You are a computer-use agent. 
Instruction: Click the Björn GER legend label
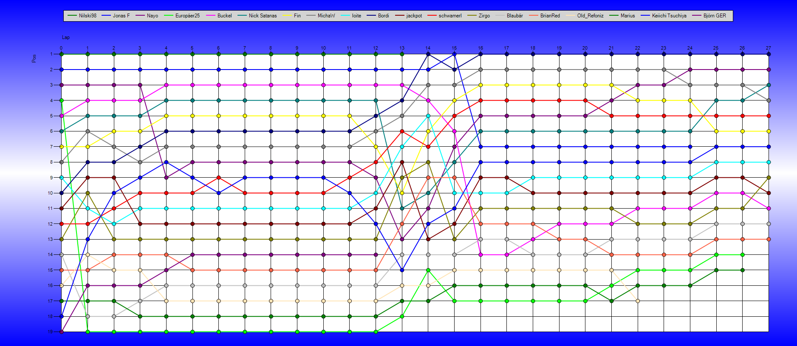click(x=715, y=16)
